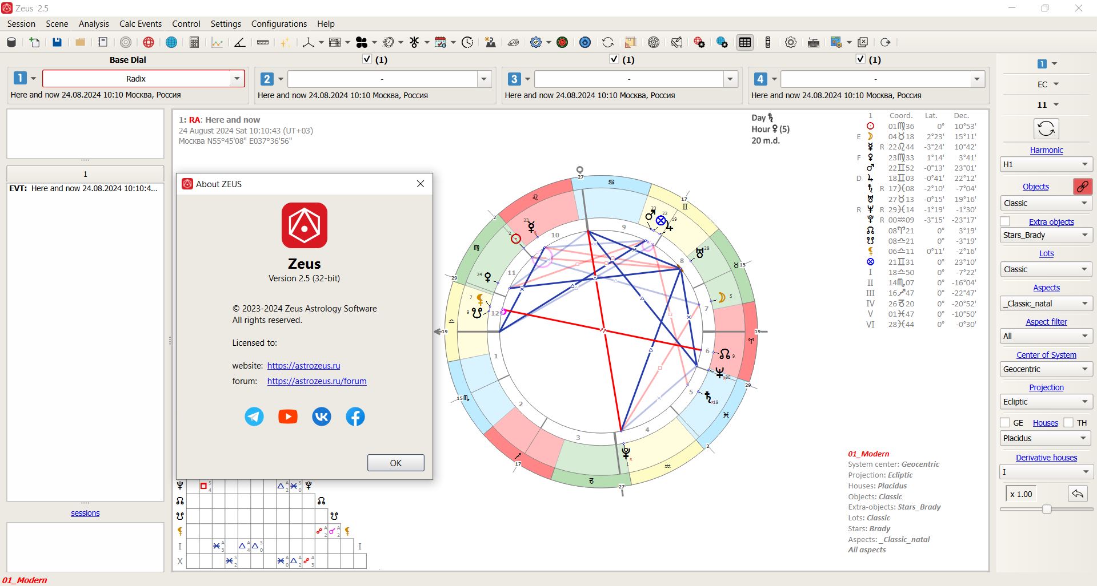Open the calculator toolbar icon
Screen dimensions: 1097x586
(x=194, y=42)
